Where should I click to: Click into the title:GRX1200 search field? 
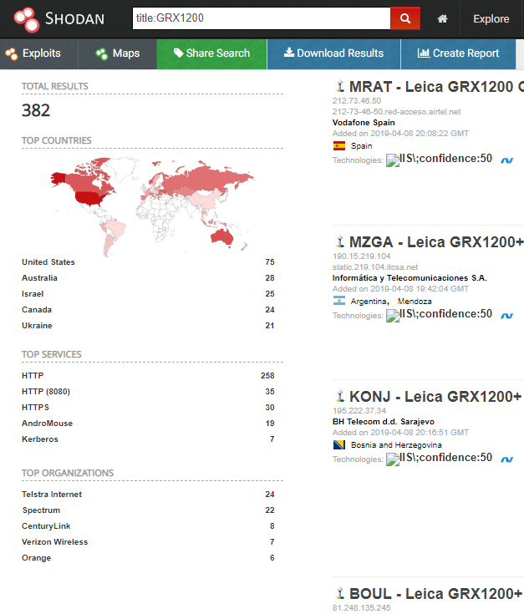click(x=262, y=18)
